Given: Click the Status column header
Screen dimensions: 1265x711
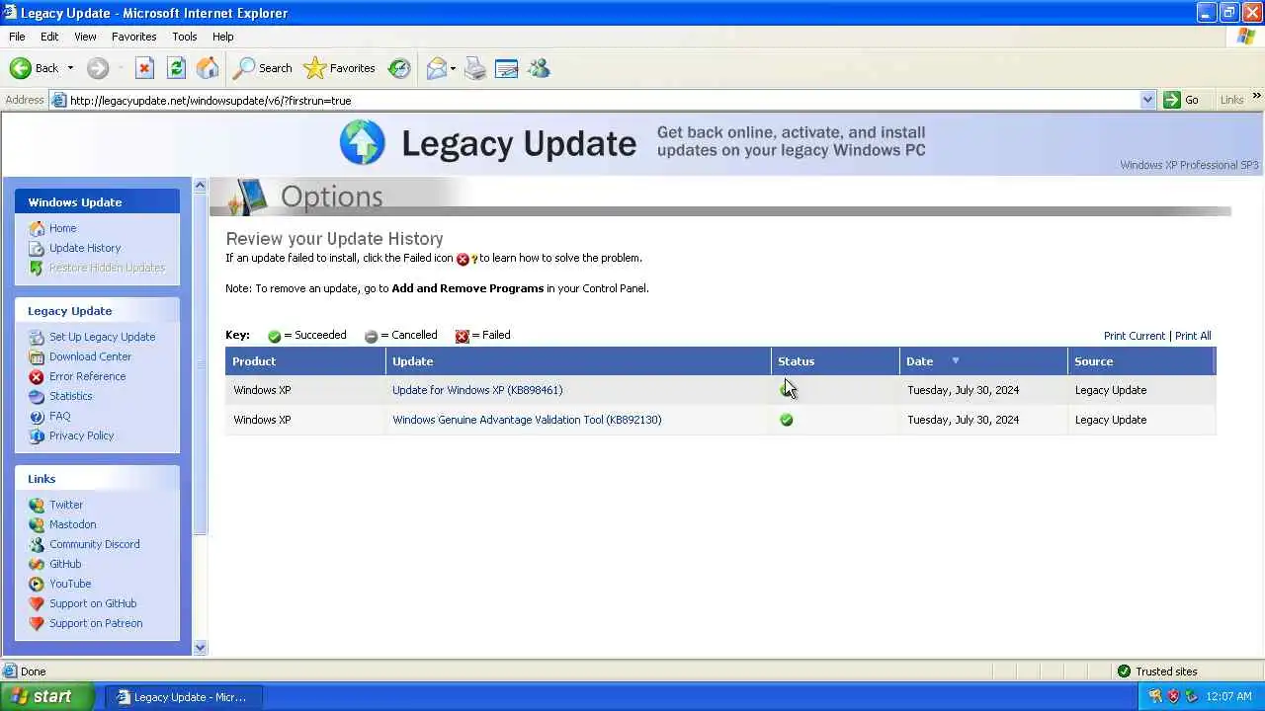Looking at the screenshot, I should pyautogui.click(x=835, y=361).
